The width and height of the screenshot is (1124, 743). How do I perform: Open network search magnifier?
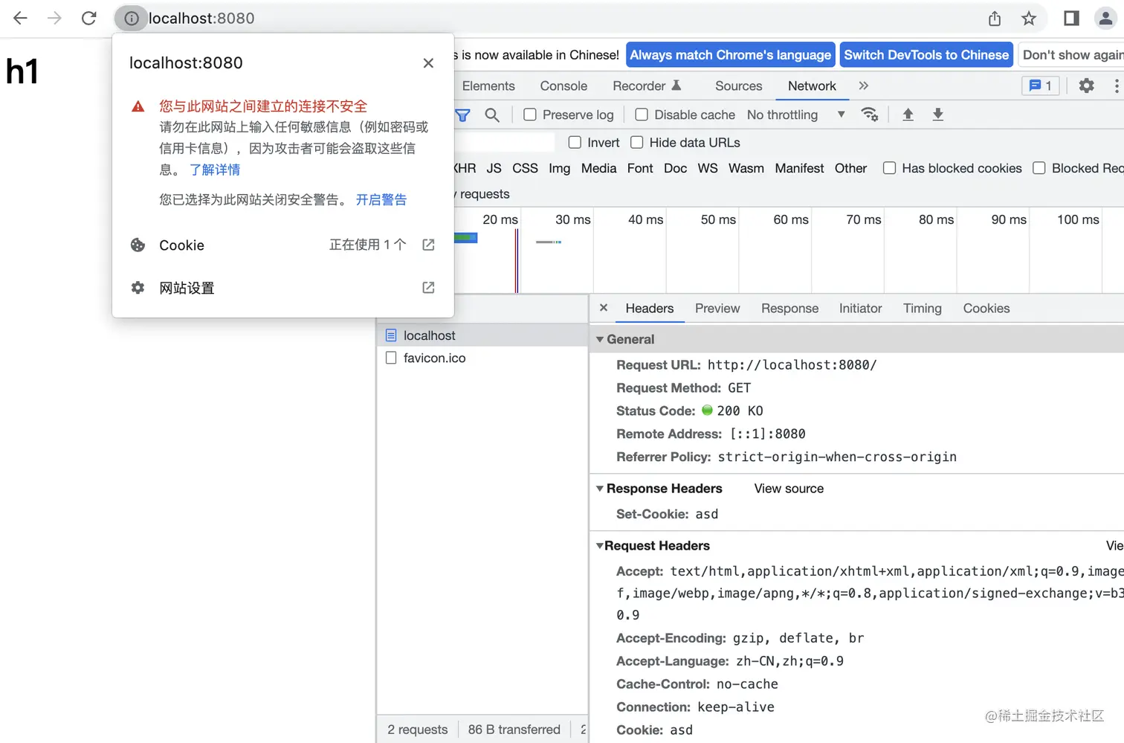[x=492, y=115]
